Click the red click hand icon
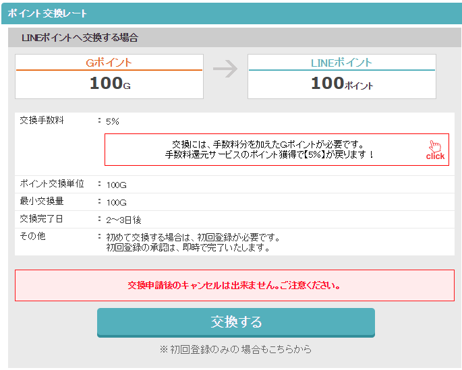 click(435, 150)
